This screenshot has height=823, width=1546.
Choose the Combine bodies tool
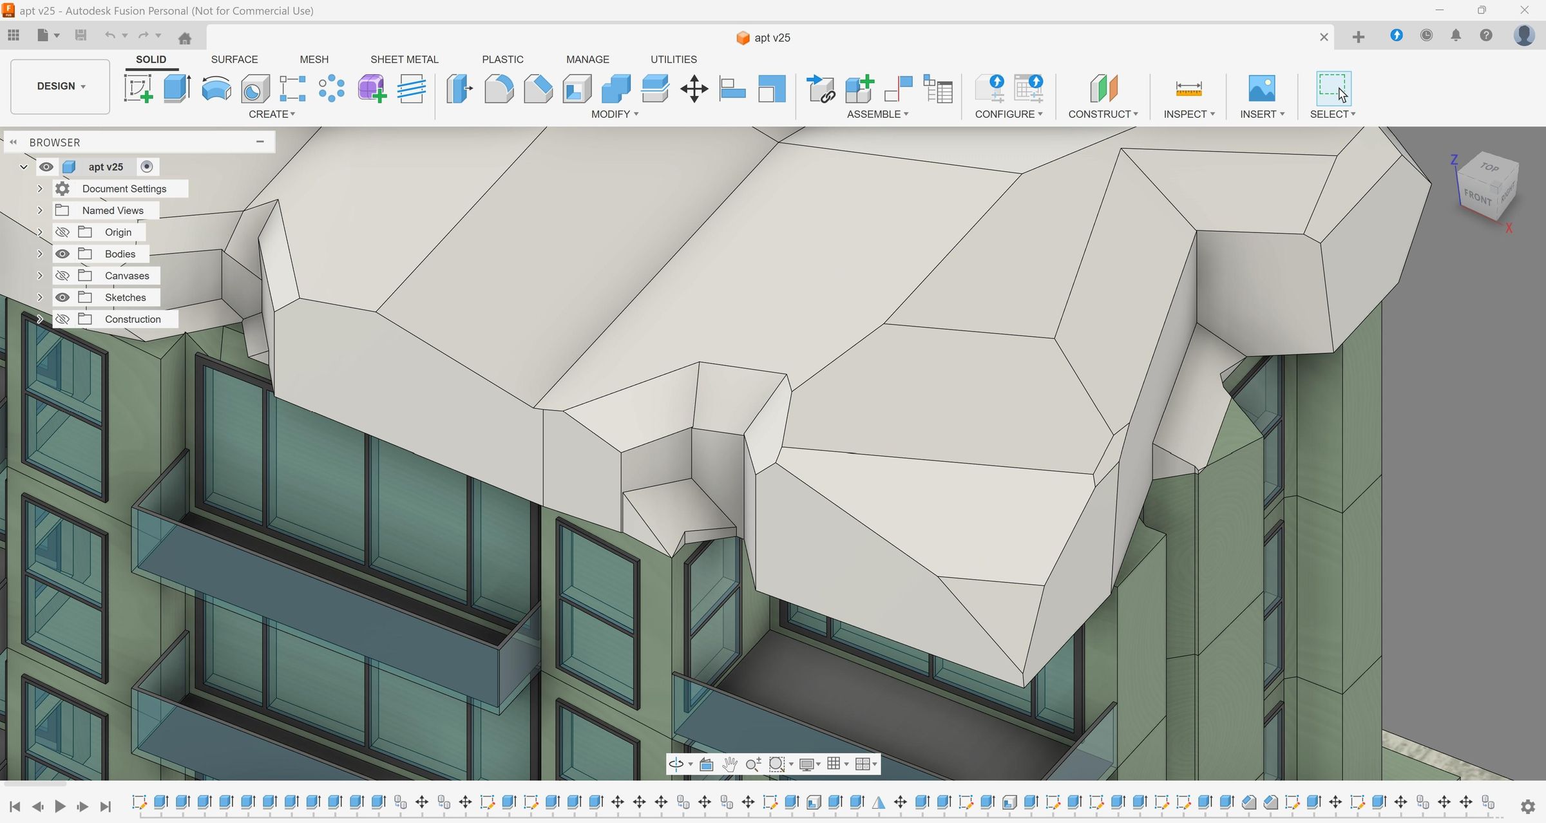(616, 88)
